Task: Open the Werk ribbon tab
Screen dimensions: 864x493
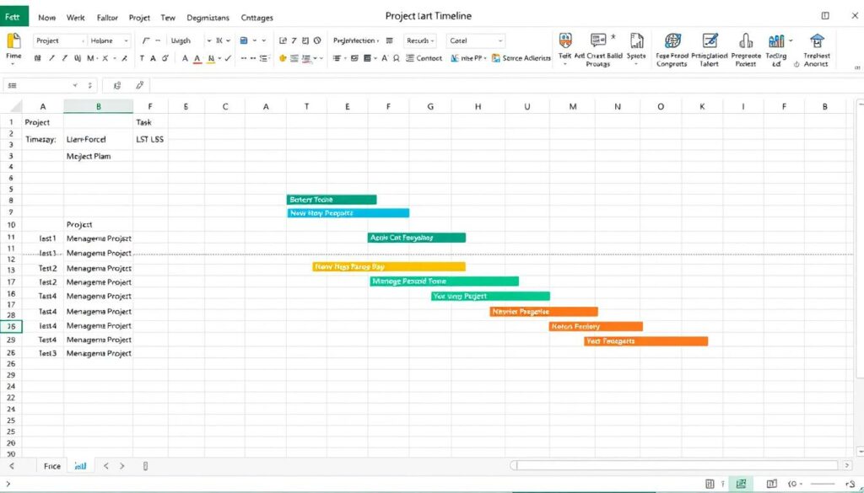Action: [75, 18]
